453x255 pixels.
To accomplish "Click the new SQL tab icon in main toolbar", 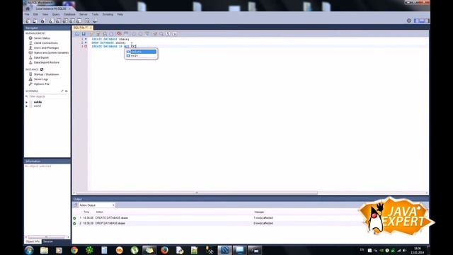I will coord(28,21).
